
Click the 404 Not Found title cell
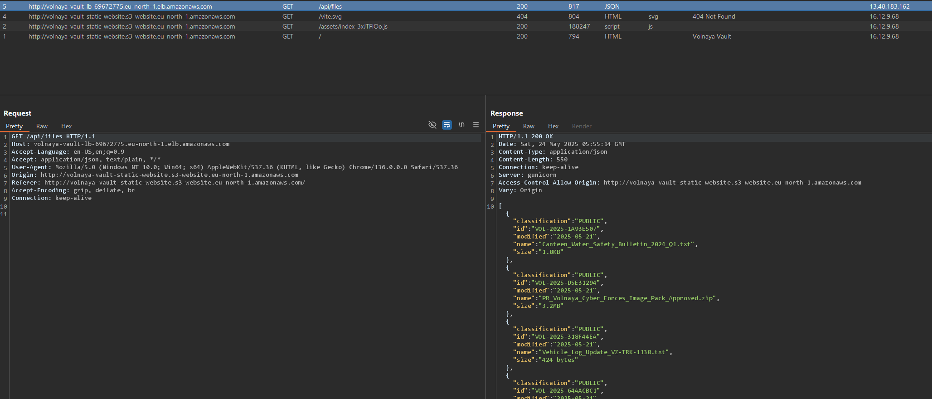pos(714,16)
